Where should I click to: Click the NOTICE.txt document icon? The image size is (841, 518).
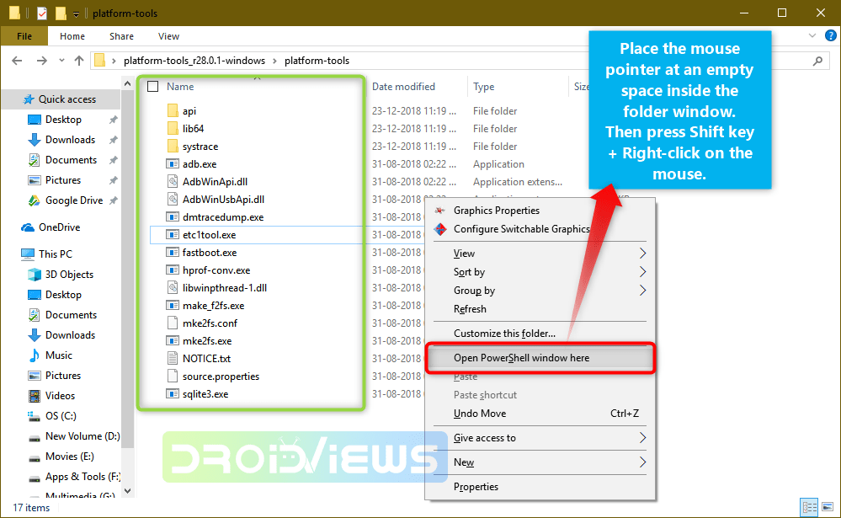point(173,358)
